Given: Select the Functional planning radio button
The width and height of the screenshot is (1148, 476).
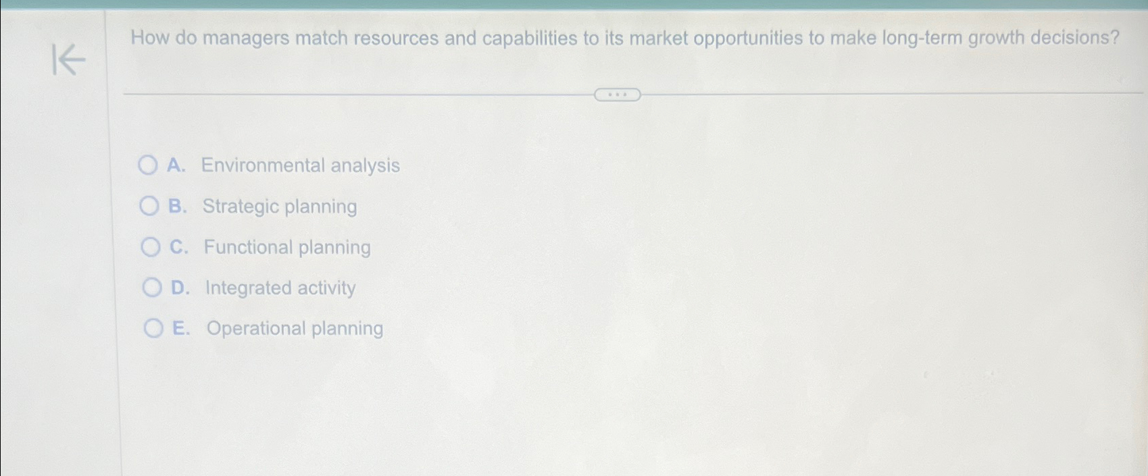Looking at the screenshot, I should click(x=150, y=246).
